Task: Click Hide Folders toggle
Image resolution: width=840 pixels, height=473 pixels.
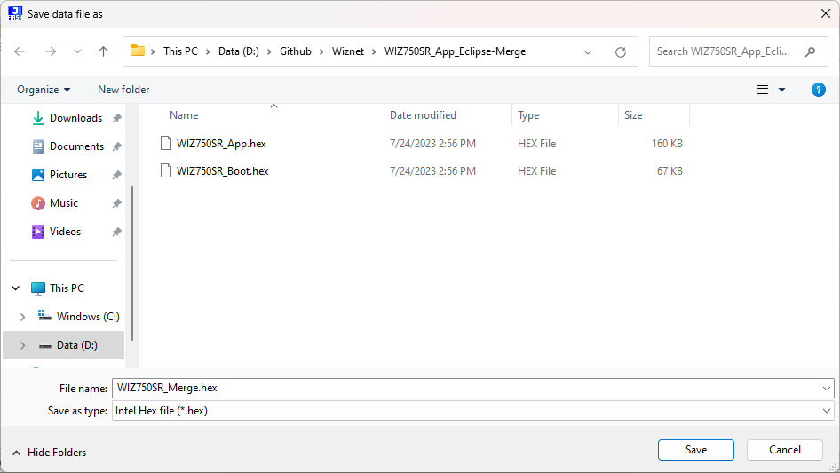Action: (50, 453)
